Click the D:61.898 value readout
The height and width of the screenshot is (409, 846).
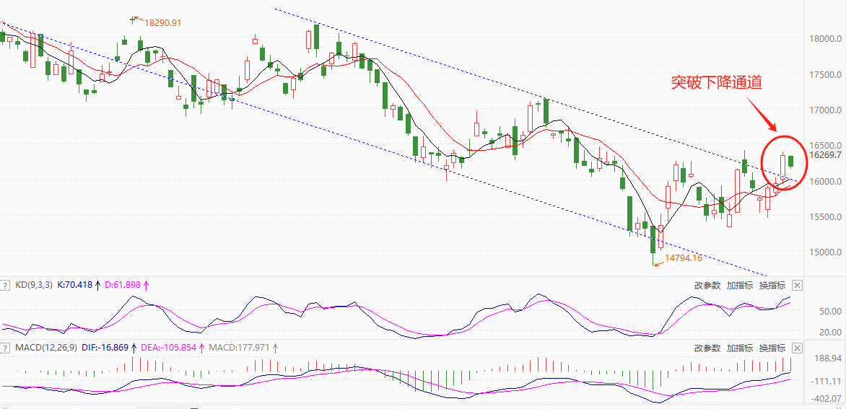click(x=126, y=285)
